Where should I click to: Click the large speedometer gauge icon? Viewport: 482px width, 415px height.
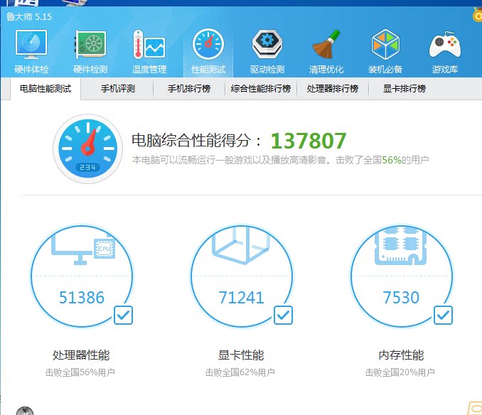click(x=88, y=149)
